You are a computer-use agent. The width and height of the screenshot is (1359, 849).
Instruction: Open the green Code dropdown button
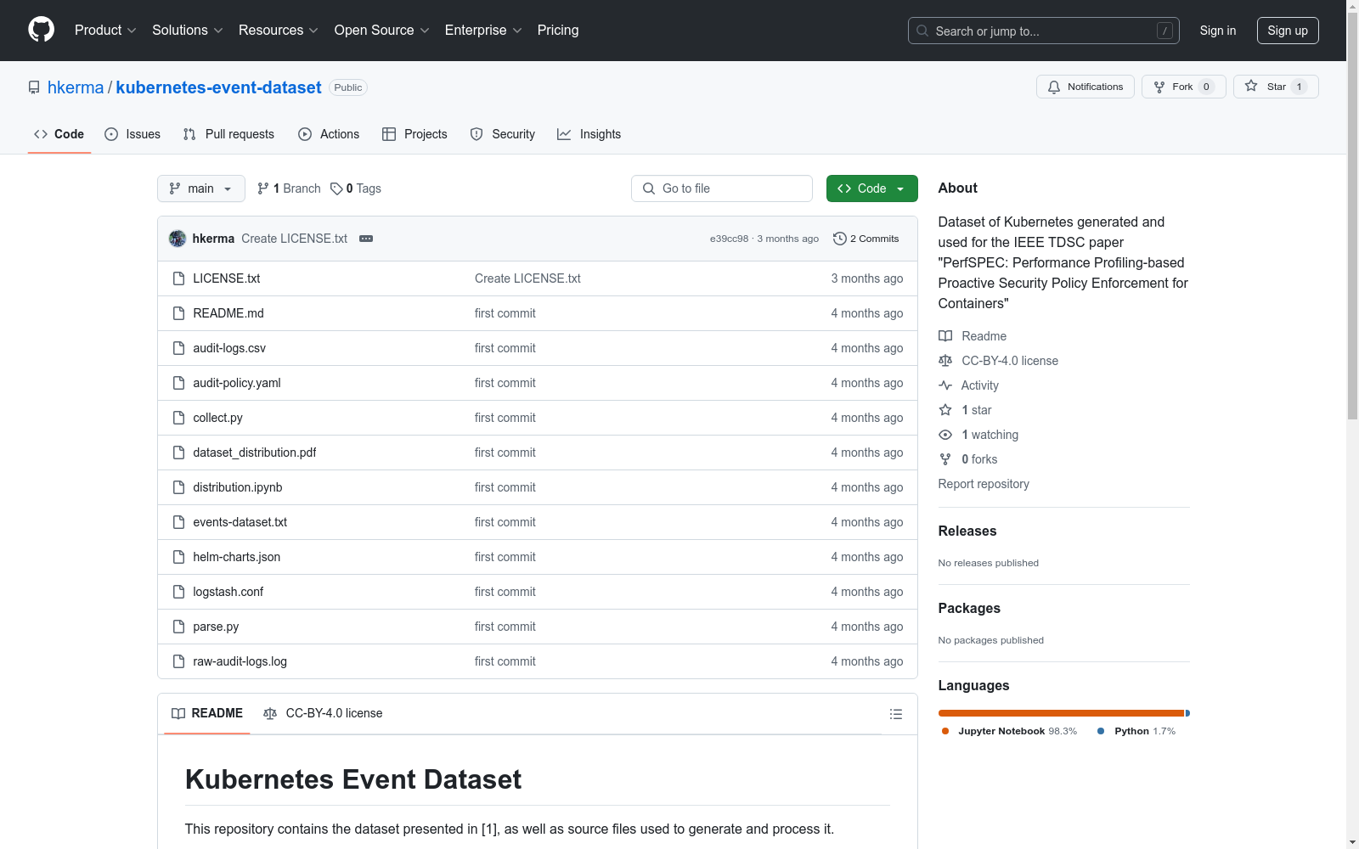pos(872,188)
